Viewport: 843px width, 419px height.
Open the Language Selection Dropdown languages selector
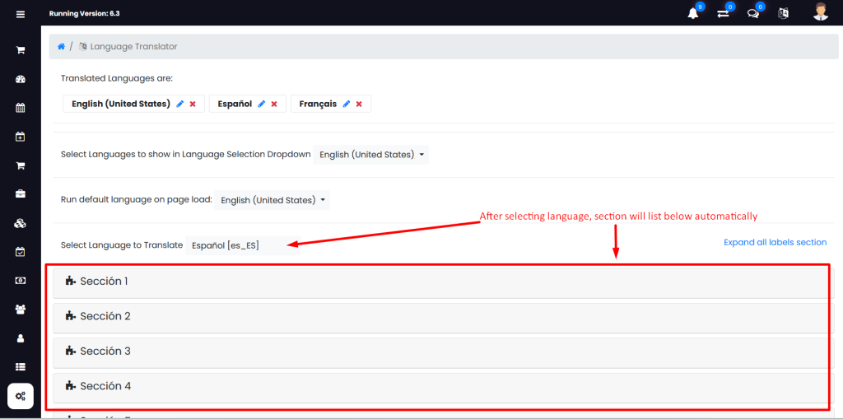tap(371, 155)
